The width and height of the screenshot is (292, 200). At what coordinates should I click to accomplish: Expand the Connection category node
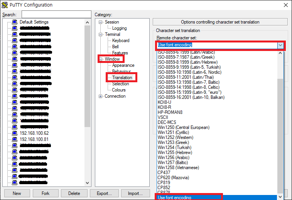tap(100, 96)
